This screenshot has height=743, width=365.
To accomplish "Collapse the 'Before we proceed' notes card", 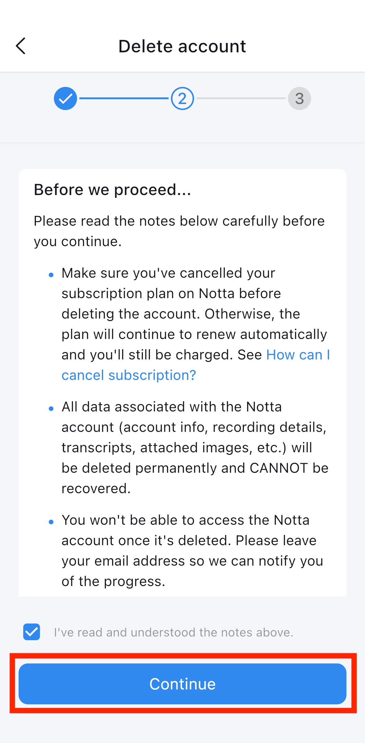I will click(112, 190).
